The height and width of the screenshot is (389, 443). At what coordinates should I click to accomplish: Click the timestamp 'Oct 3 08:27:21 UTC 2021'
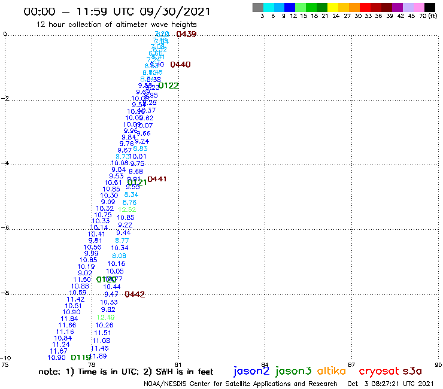click(390, 384)
